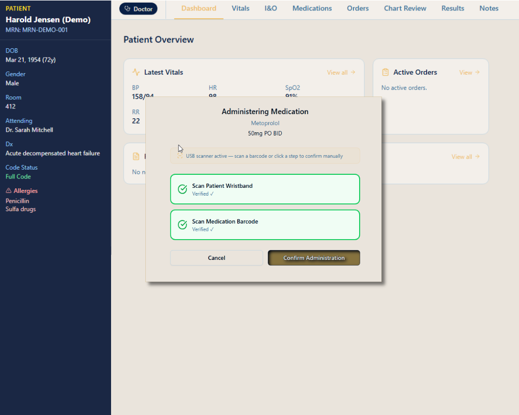519x415 pixels.
Task: Click the USB scanner status icon
Action: click(180, 156)
